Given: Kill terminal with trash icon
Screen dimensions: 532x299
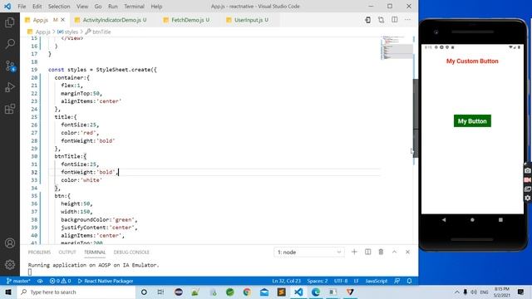Looking at the screenshot, I should click(381, 252).
